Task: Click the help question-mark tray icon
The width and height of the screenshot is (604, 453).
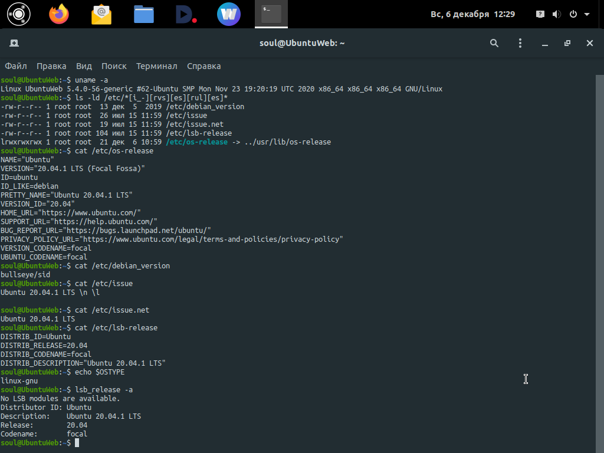Action: 540,14
